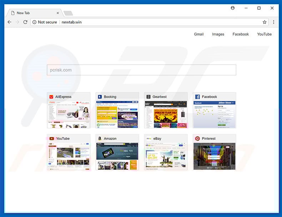Click the newtab.win address bar URL
The image size is (282, 217).
[x=72, y=22]
